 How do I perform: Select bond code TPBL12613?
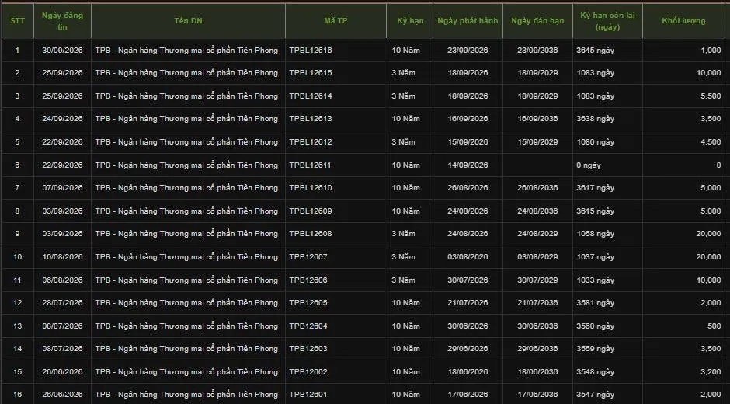coord(311,119)
